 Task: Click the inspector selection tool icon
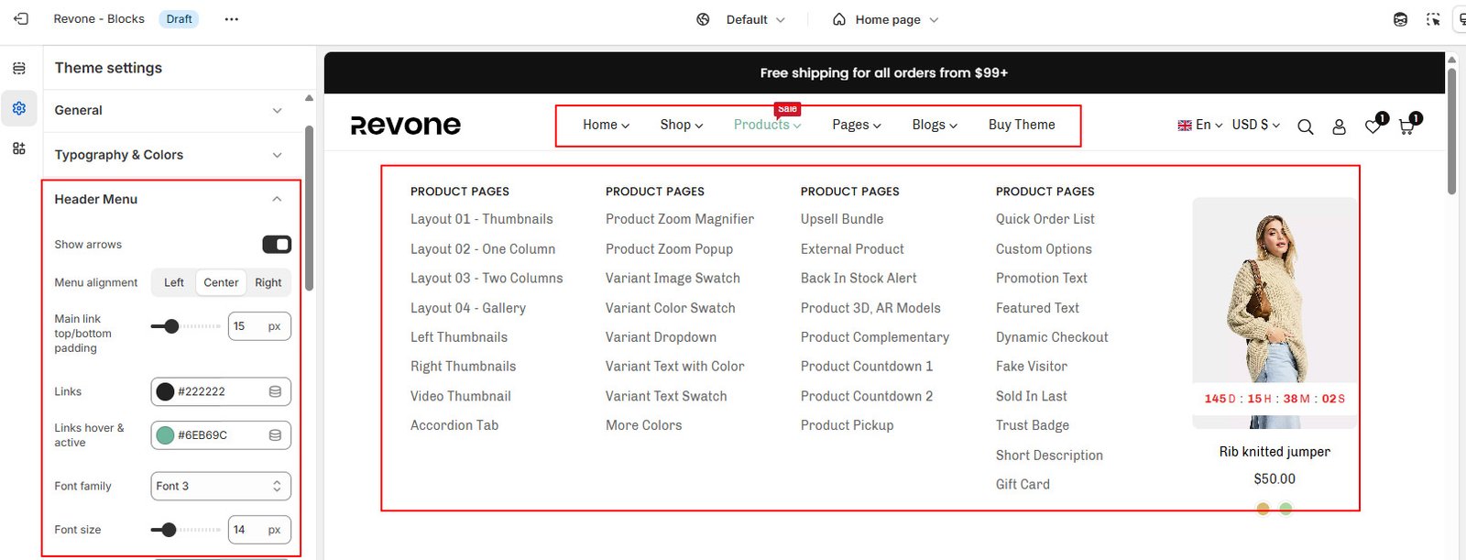1433,19
